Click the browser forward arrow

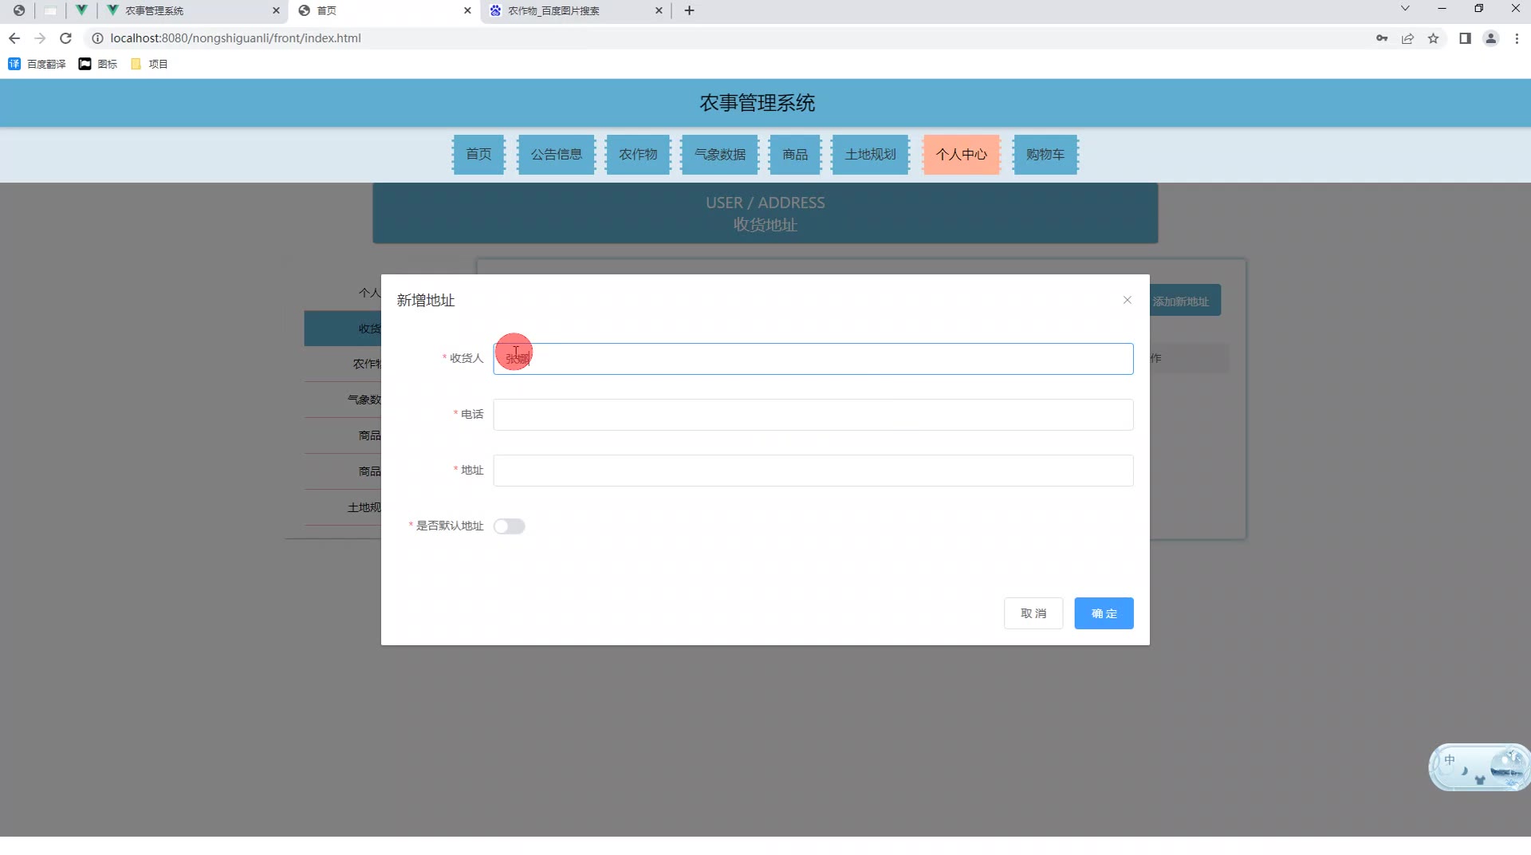coord(40,38)
